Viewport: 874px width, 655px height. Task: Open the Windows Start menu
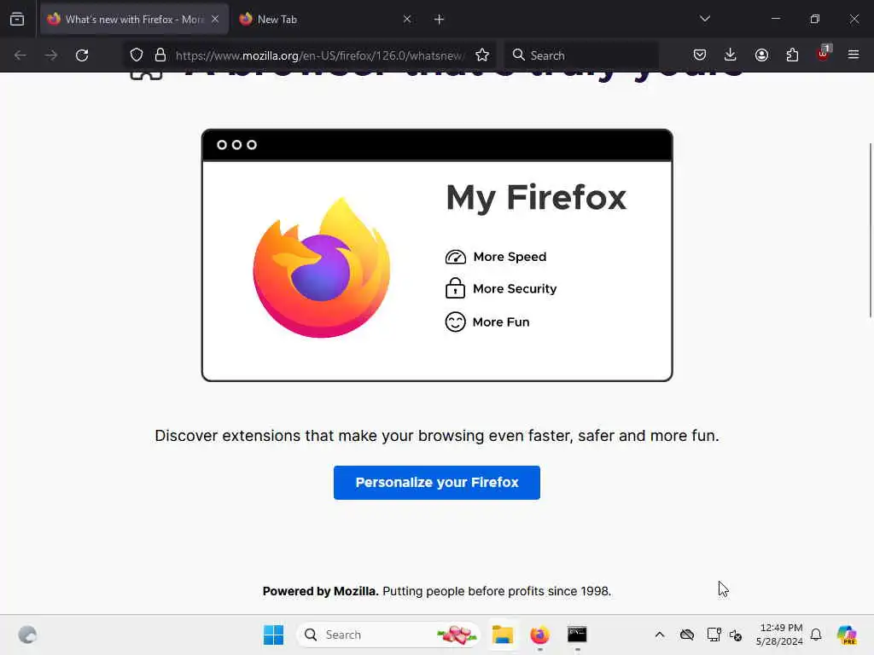point(273,635)
